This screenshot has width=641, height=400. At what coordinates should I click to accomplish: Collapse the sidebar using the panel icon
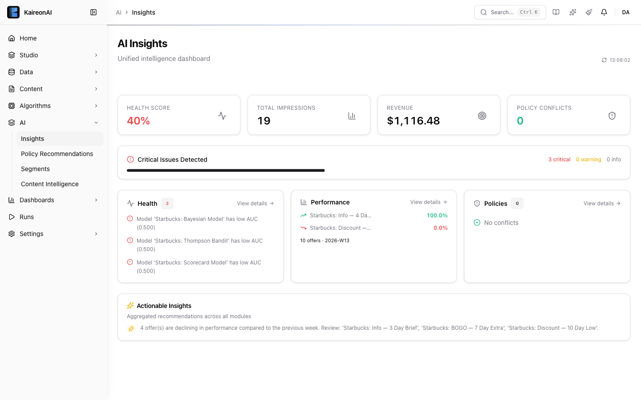pyautogui.click(x=93, y=12)
